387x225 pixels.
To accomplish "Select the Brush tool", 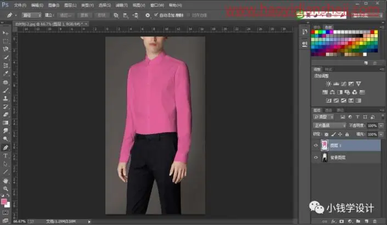I will [5, 91].
